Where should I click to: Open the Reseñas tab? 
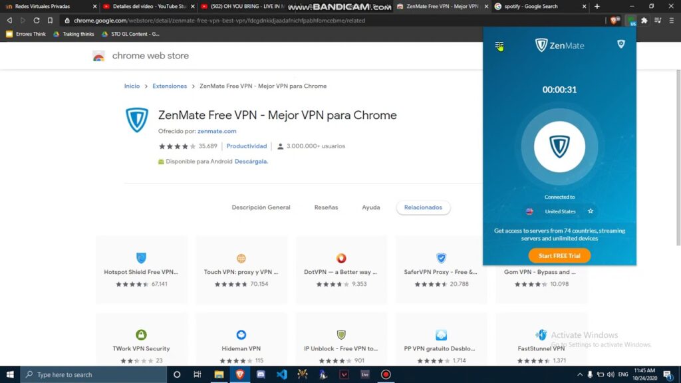click(x=326, y=207)
